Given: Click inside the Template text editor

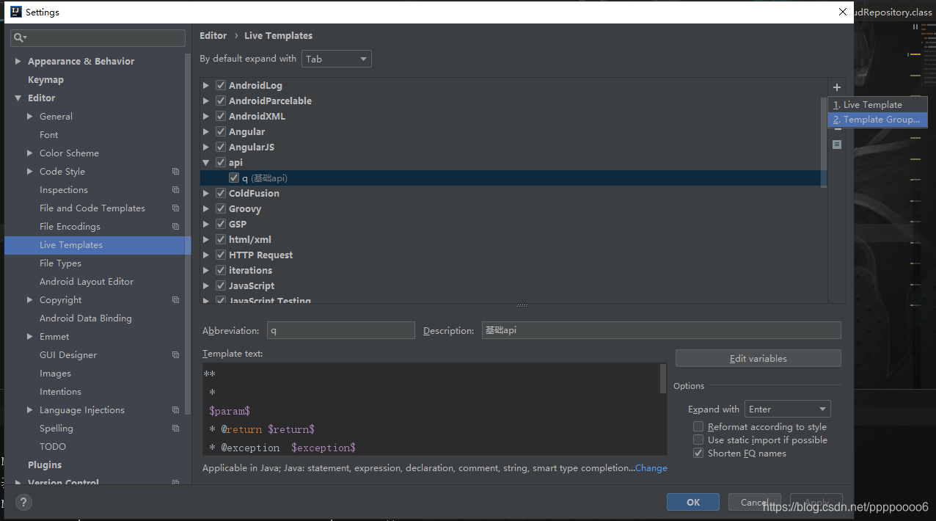Looking at the screenshot, I should (x=431, y=409).
